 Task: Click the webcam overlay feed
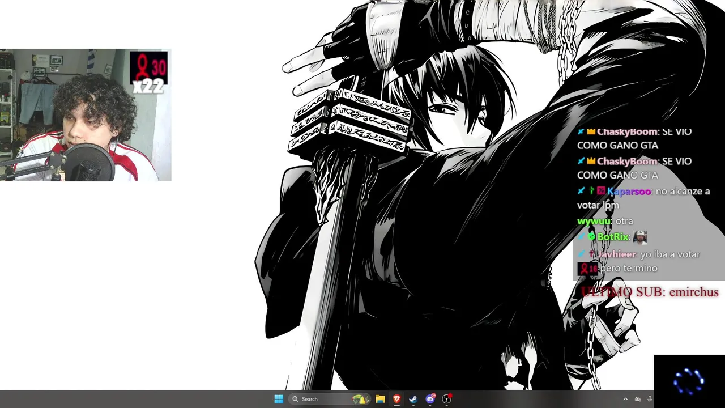(86, 115)
